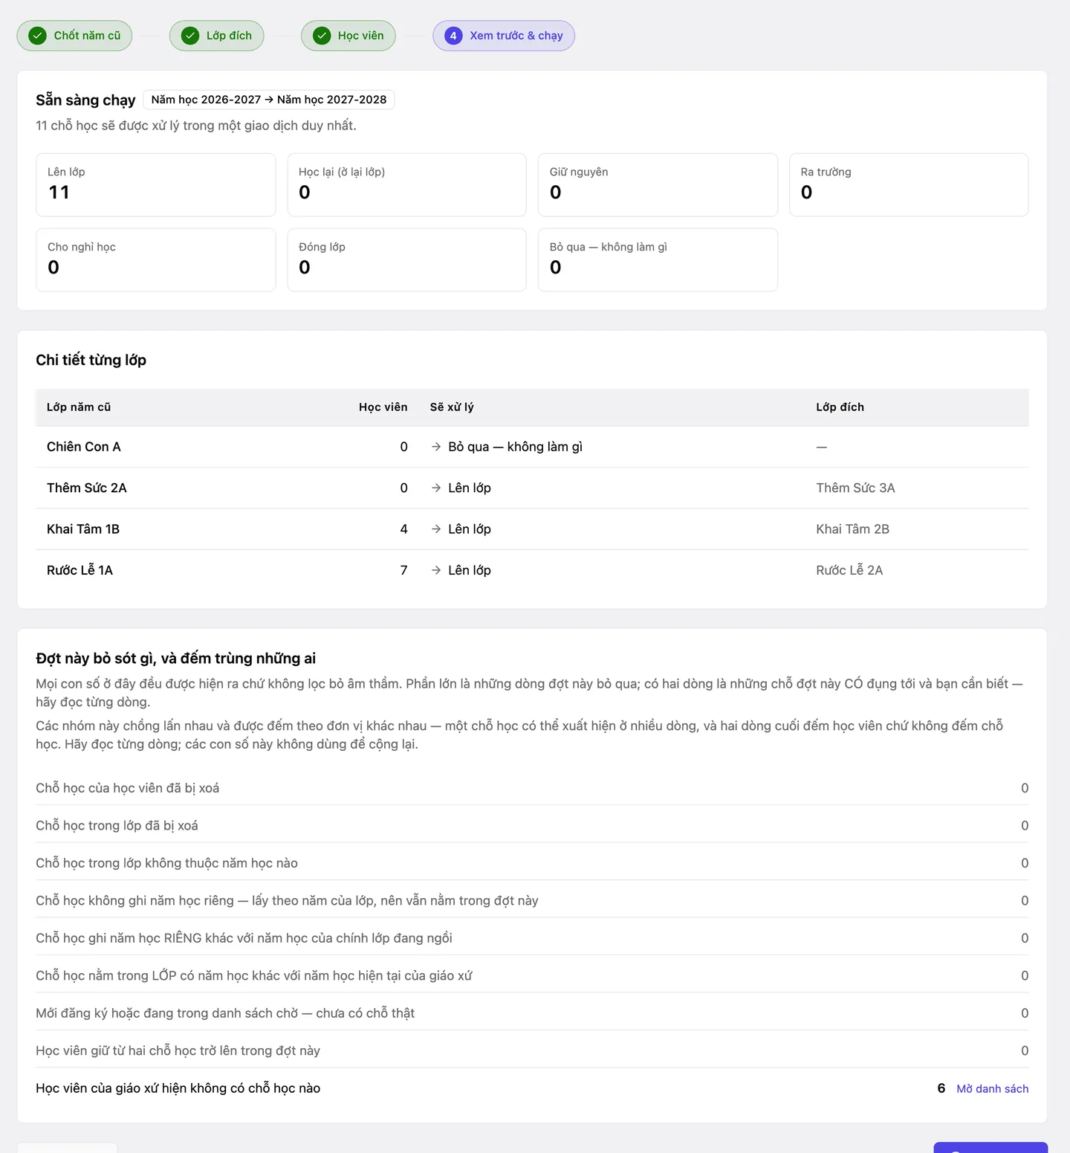Viewport: 1070px width, 1153px height.
Task: Click the row starting "Chỗ học không ghi năm học riêng"
Action: coord(532,900)
